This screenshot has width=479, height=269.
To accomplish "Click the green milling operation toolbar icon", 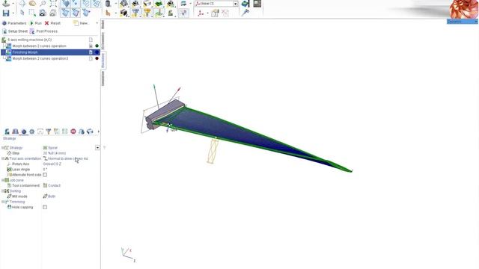I will click(x=159, y=4).
